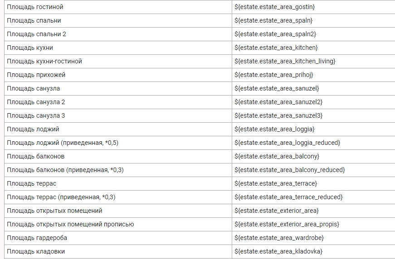Select the ${estate.estate_area_prihoj} variable text
Image resolution: width=395 pixels, height=259 pixels.
pos(274,75)
